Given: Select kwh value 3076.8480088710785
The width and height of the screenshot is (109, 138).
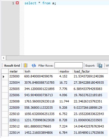Looking at the screenshot, I should point(41,83).
